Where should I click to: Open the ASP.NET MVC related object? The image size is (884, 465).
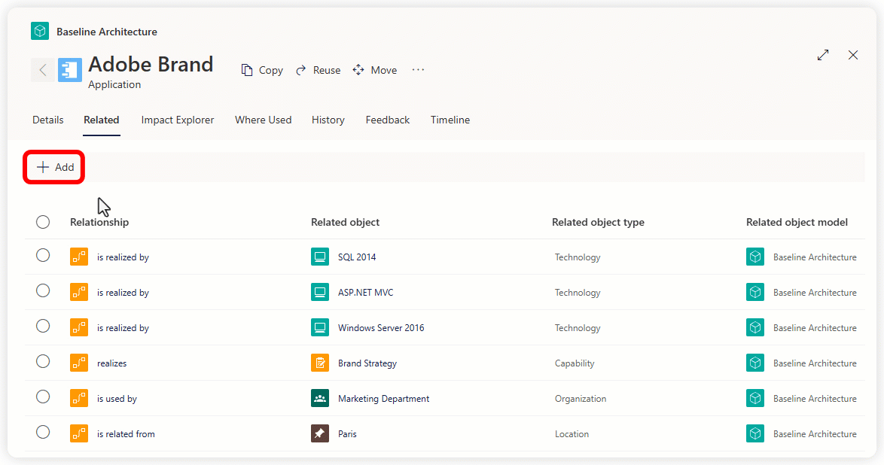[x=366, y=293]
